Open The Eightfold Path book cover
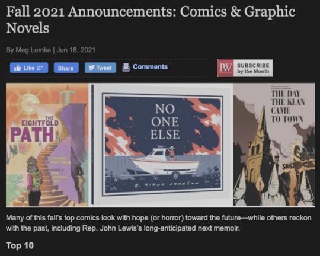The width and height of the screenshot is (320, 256). click(x=47, y=145)
